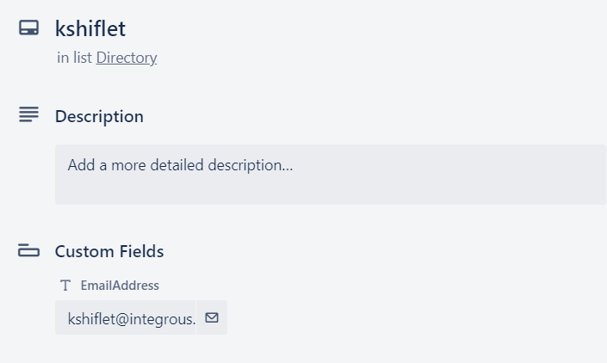
Task: Click the Custom Fields section icon
Action: coord(28,250)
